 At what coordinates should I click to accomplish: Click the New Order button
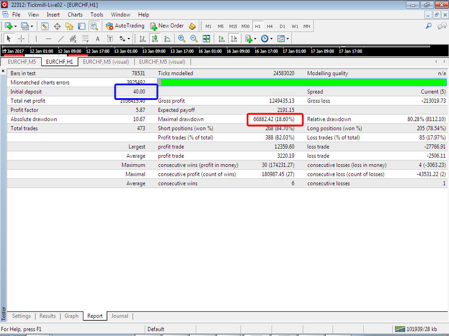pyautogui.click(x=167, y=26)
